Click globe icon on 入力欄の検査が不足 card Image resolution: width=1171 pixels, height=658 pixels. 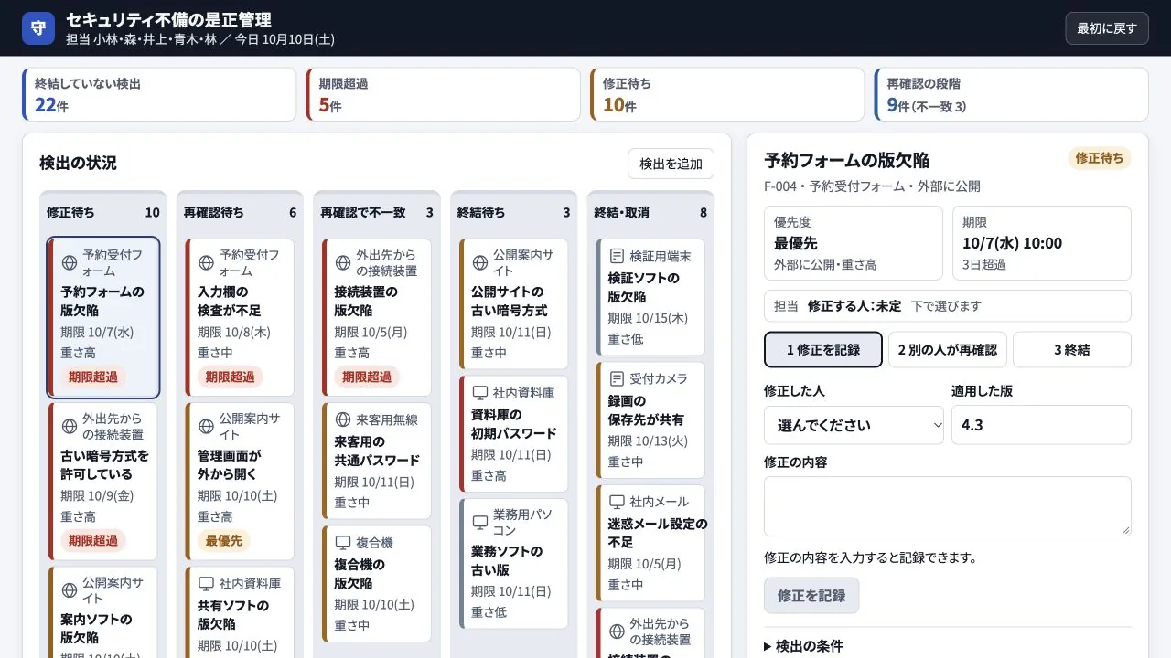[206, 263]
